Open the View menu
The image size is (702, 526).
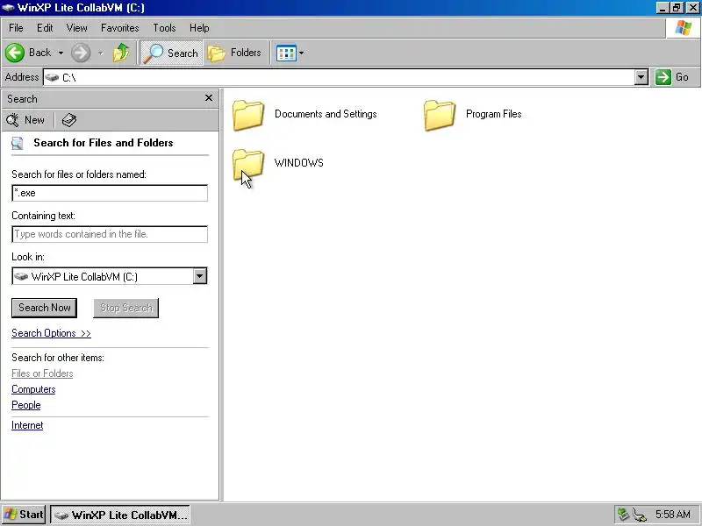click(76, 28)
